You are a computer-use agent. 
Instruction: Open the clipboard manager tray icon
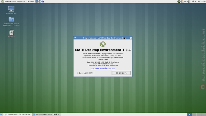pos(182,2)
